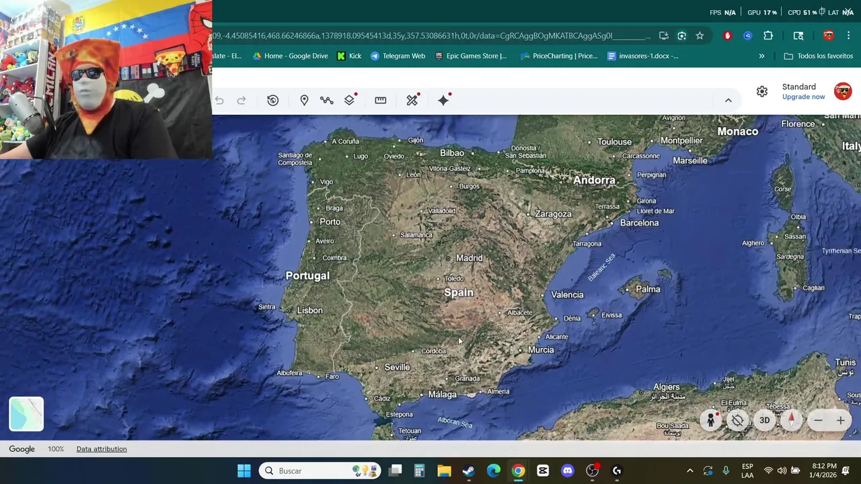Open the Kick bookmark
Screen dimensions: 861x484
349,56
